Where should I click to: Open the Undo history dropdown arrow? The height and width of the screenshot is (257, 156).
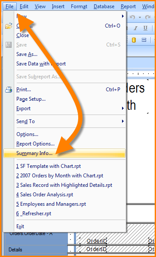[x=140, y=17]
